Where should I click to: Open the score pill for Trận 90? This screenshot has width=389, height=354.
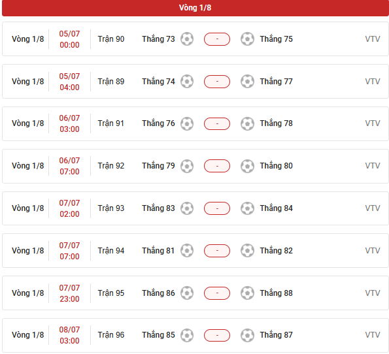(x=217, y=39)
